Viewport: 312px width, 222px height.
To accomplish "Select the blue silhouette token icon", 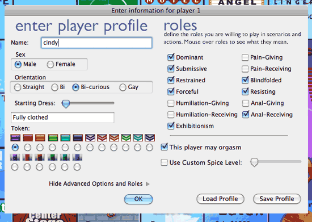I will pyautogui.click(x=77, y=157).
